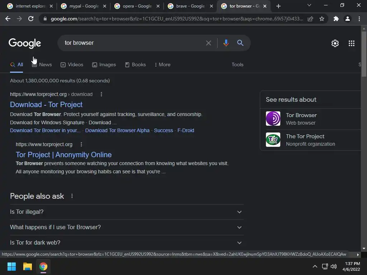The width and height of the screenshot is (367, 275).
Task: Bookmark this page with the star
Action: 322,19
